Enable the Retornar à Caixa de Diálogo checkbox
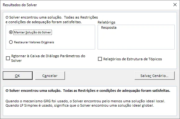The image size is (180, 119). (x=8, y=58)
